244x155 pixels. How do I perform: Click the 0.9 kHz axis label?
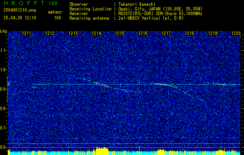coord(3,89)
